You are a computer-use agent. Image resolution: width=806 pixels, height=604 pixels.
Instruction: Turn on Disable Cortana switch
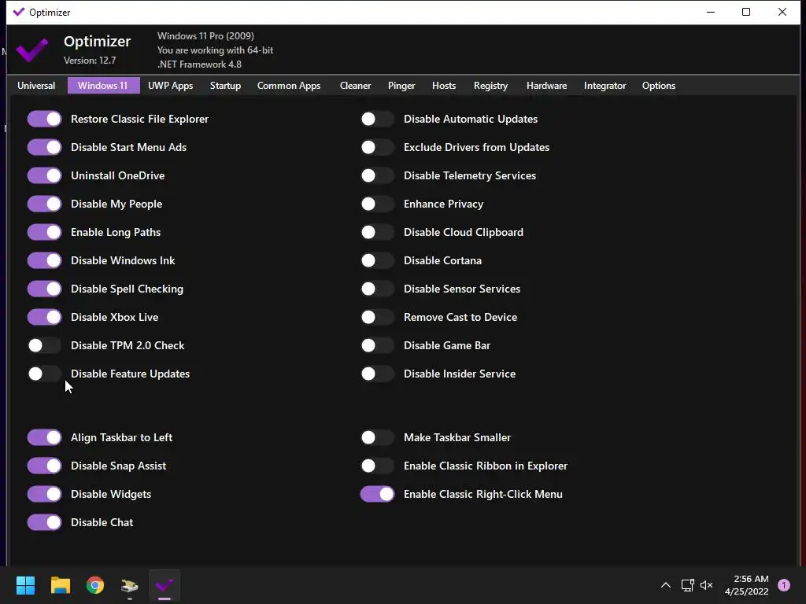click(377, 260)
